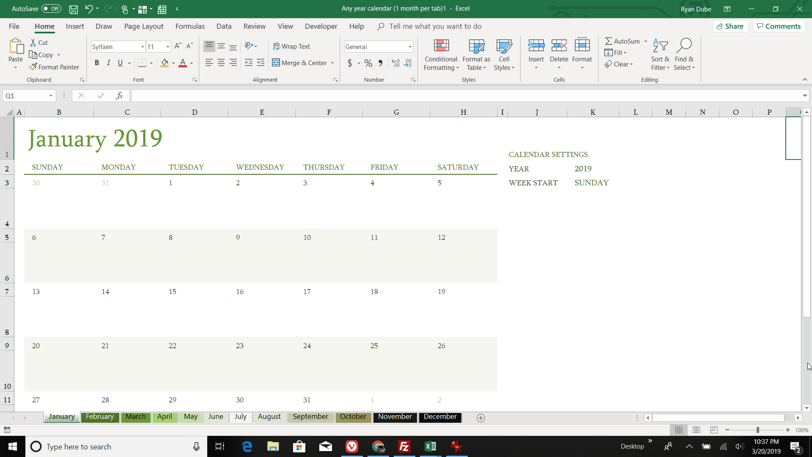Click the Wrap Text icon

point(292,46)
